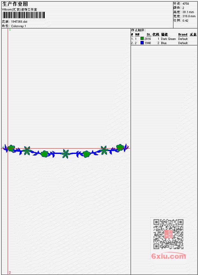This screenshot has width=198, height=275.
Task: Select the barcode under the studio name
Action: 24,15
